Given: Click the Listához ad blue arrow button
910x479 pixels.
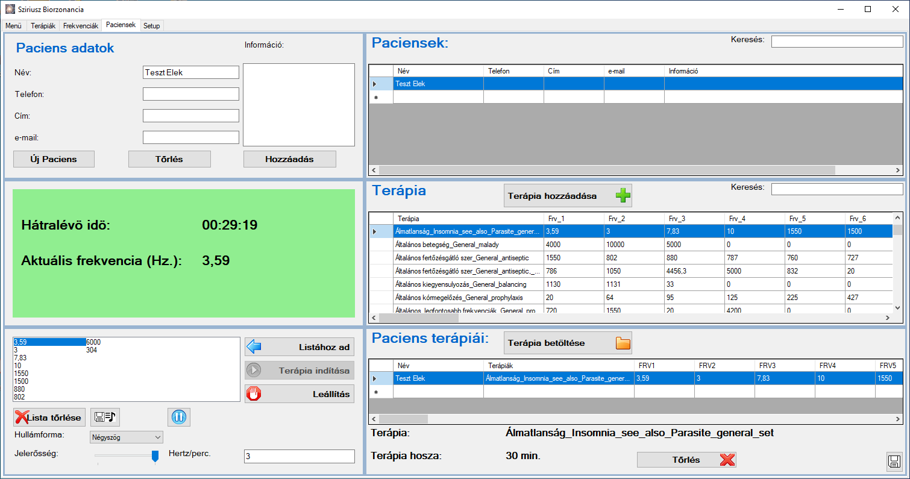Looking at the screenshot, I should click(299, 347).
